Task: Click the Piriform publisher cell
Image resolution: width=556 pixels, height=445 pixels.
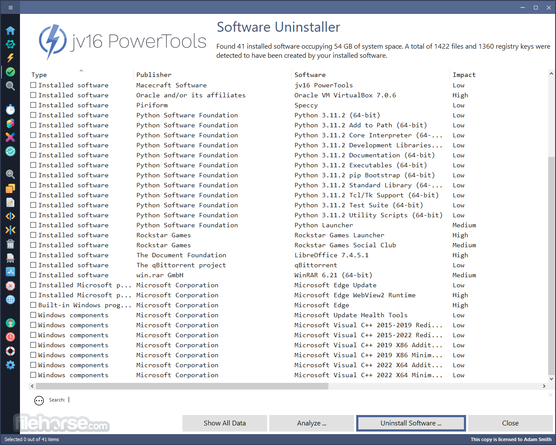Action: coord(152,105)
